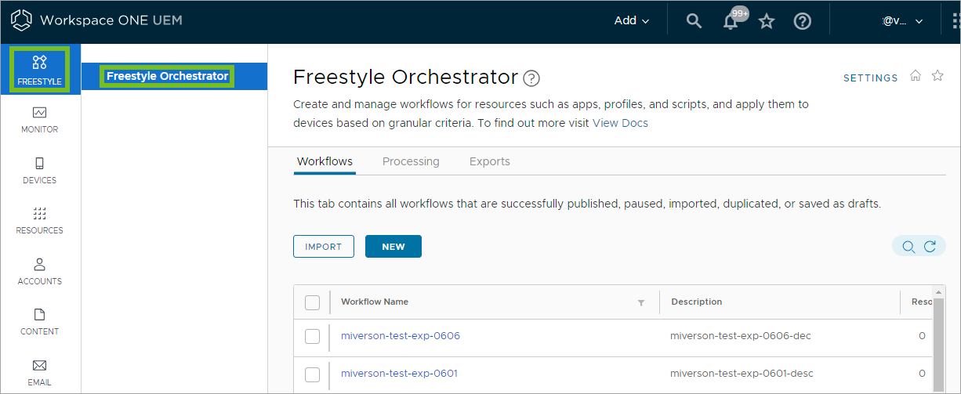This screenshot has width=961, height=394.
Task: Open the apps grid menu icon
Action: pos(955,21)
